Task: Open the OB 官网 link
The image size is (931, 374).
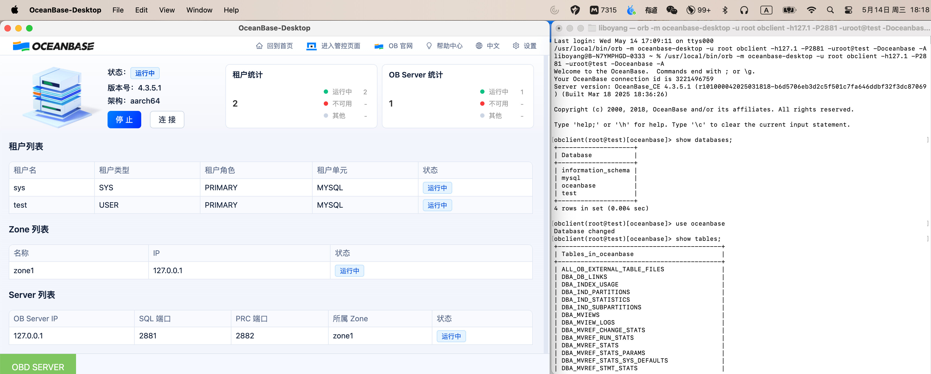Action: tap(400, 46)
